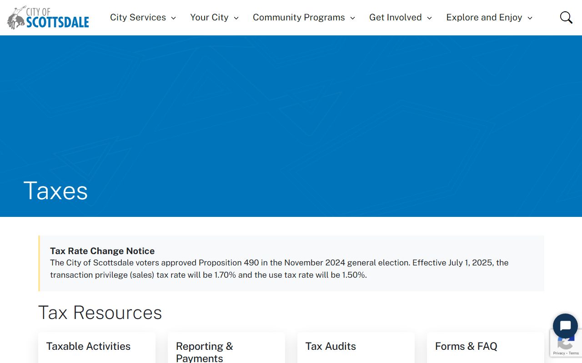Open the Reporting & Payments card

point(226,348)
